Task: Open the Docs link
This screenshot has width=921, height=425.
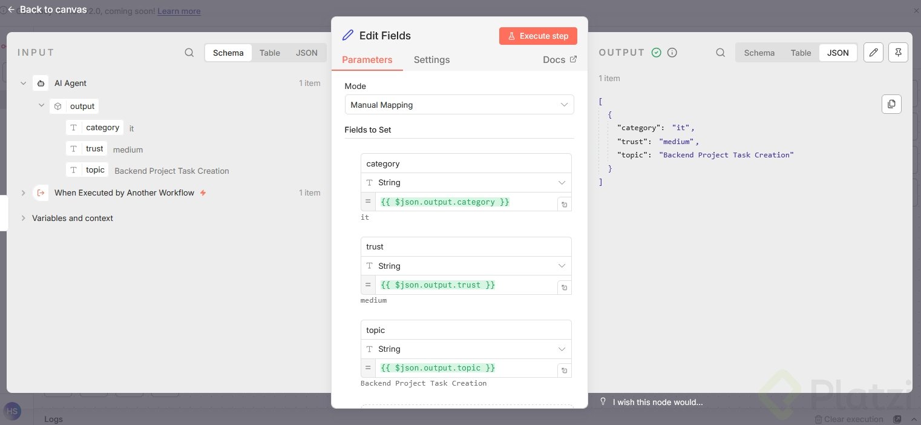Action: click(x=560, y=59)
